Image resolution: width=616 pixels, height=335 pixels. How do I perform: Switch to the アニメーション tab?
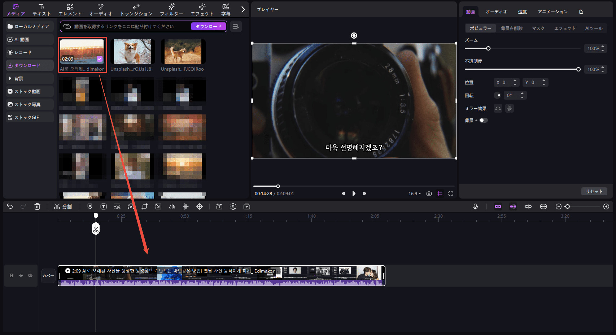552,12
